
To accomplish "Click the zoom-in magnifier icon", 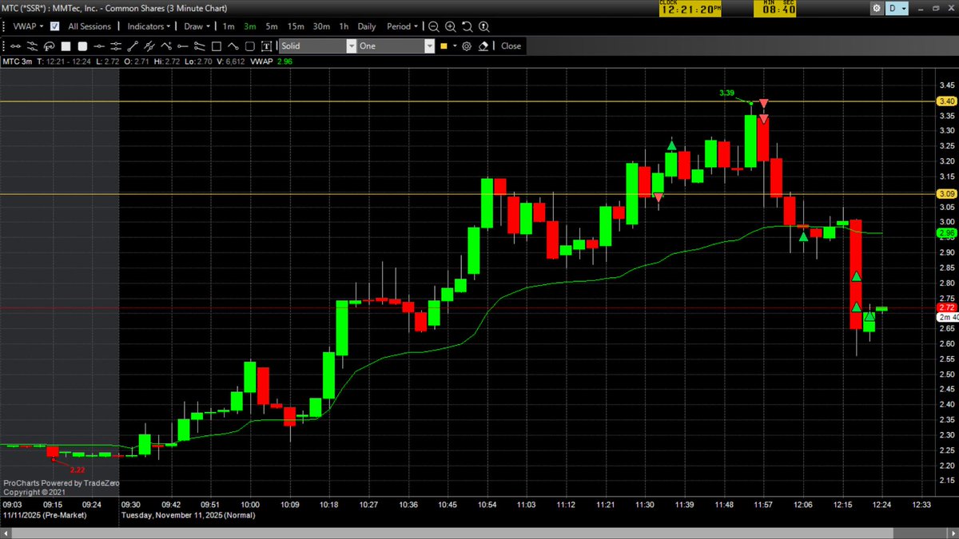I will click(449, 26).
